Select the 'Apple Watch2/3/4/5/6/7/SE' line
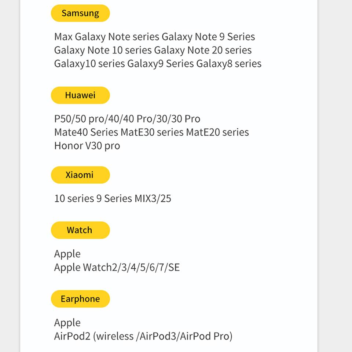 [x=117, y=268]
